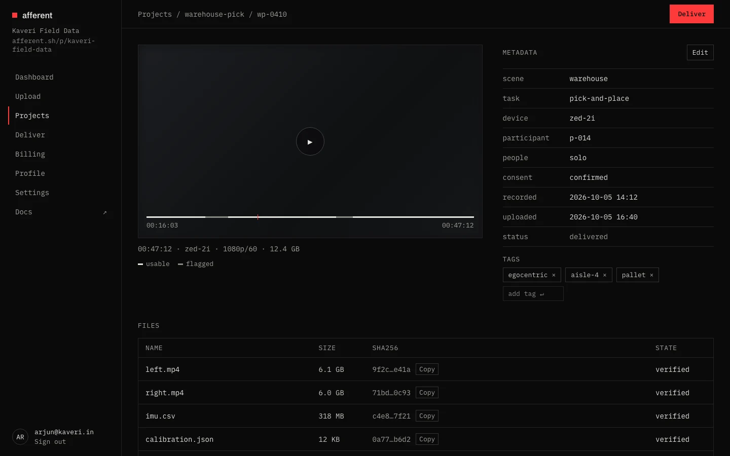Copy SHA256 of right.mp4
Viewport: 730px width, 456px height.
point(427,393)
